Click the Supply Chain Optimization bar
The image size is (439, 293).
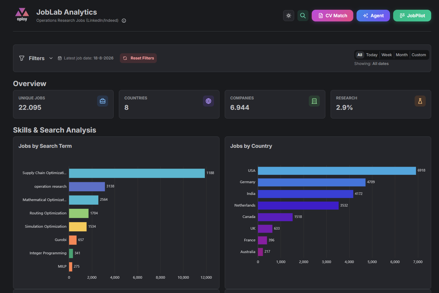coord(137,173)
